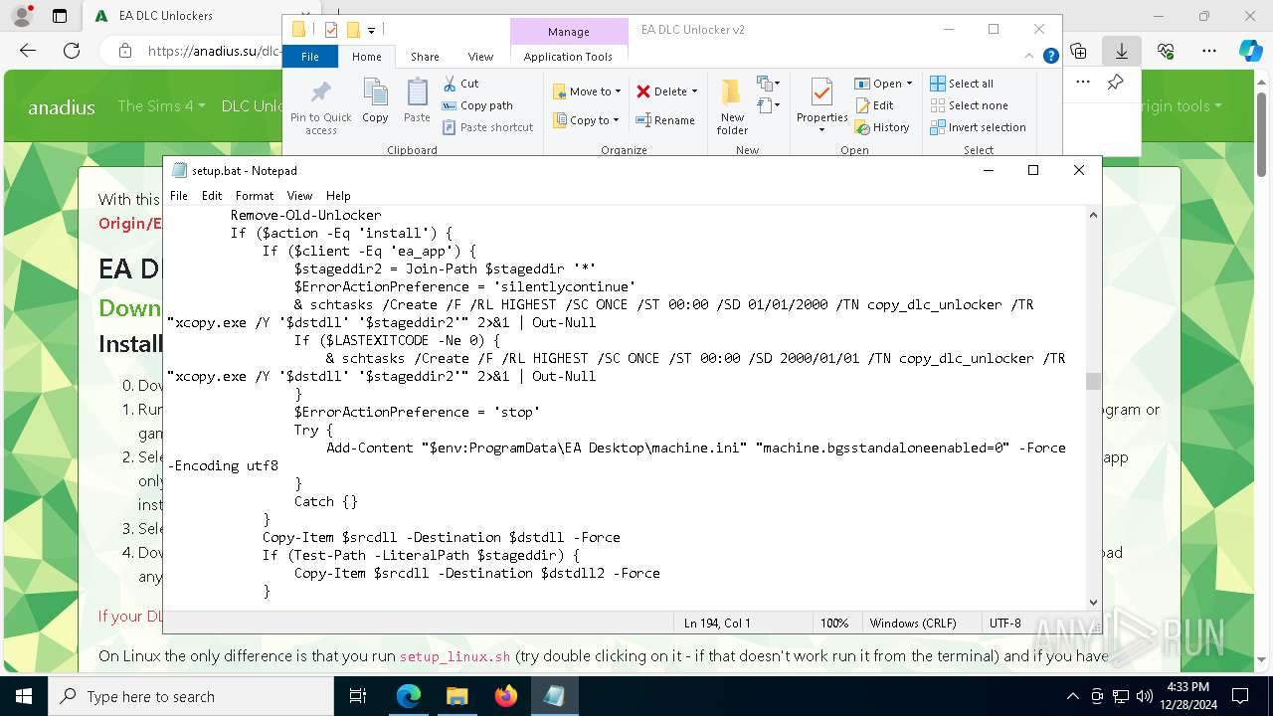Switch to Explorer View tab
This screenshot has height=716, width=1273.
click(x=480, y=57)
